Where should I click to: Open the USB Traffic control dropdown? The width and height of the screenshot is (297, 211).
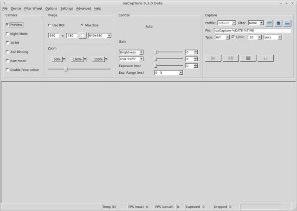coord(131,59)
